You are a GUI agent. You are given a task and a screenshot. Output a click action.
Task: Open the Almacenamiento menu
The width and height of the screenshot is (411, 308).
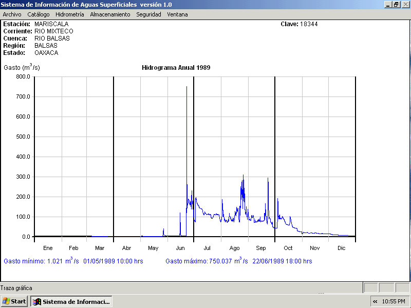(x=110, y=14)
